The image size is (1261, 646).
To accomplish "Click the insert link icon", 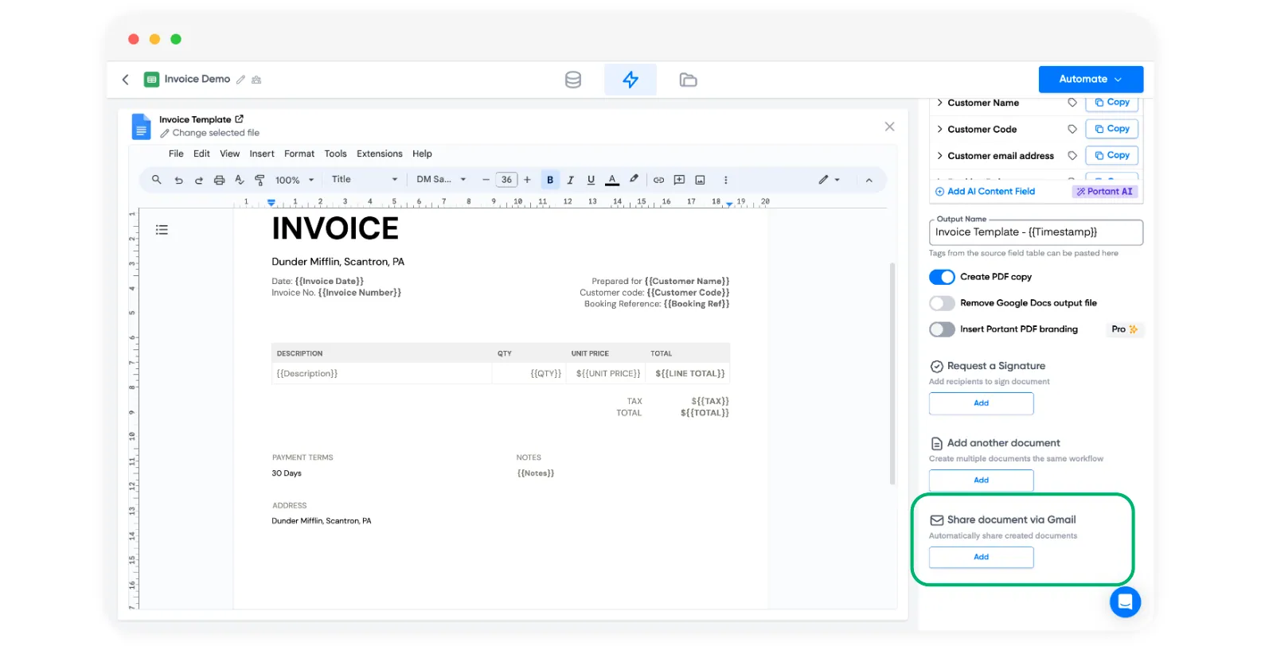I will (x=658, y=180).
